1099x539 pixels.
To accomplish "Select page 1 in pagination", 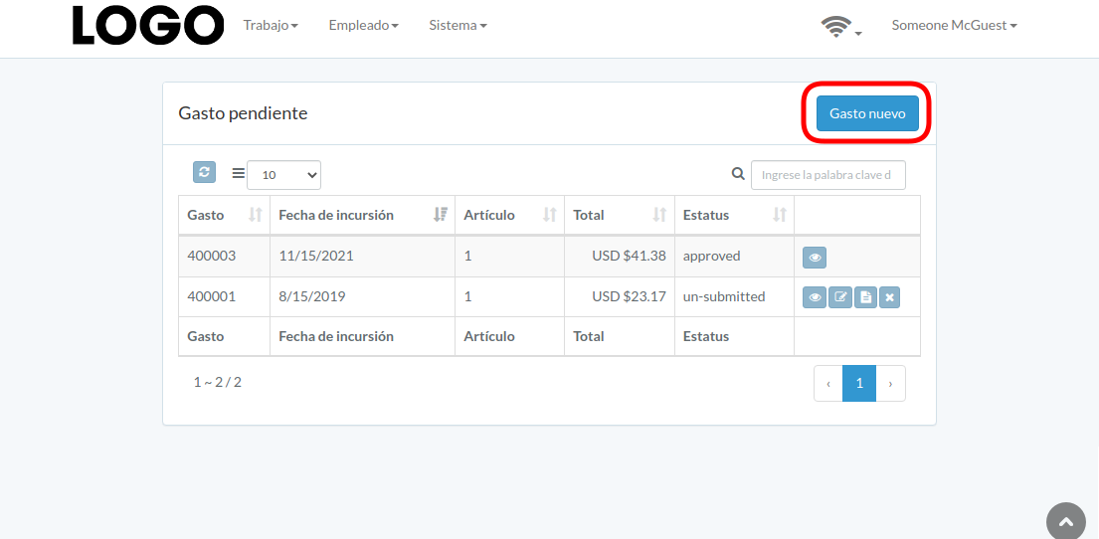I will (859, 384).
